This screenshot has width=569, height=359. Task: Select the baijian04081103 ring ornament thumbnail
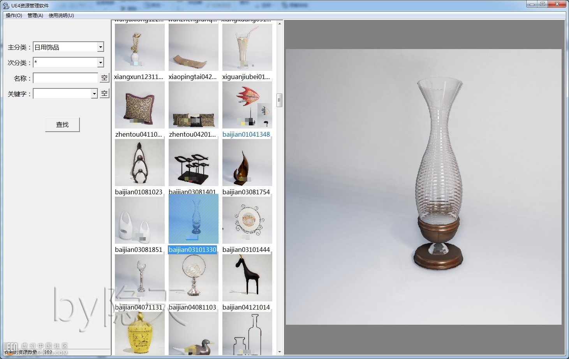point(194,278)
